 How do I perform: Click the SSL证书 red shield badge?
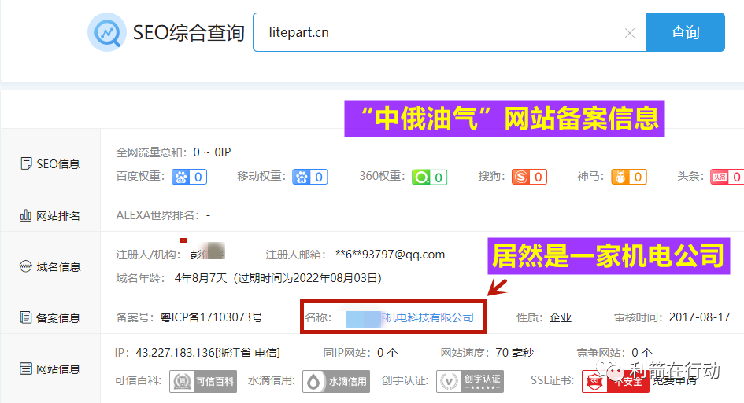point(616,381)
